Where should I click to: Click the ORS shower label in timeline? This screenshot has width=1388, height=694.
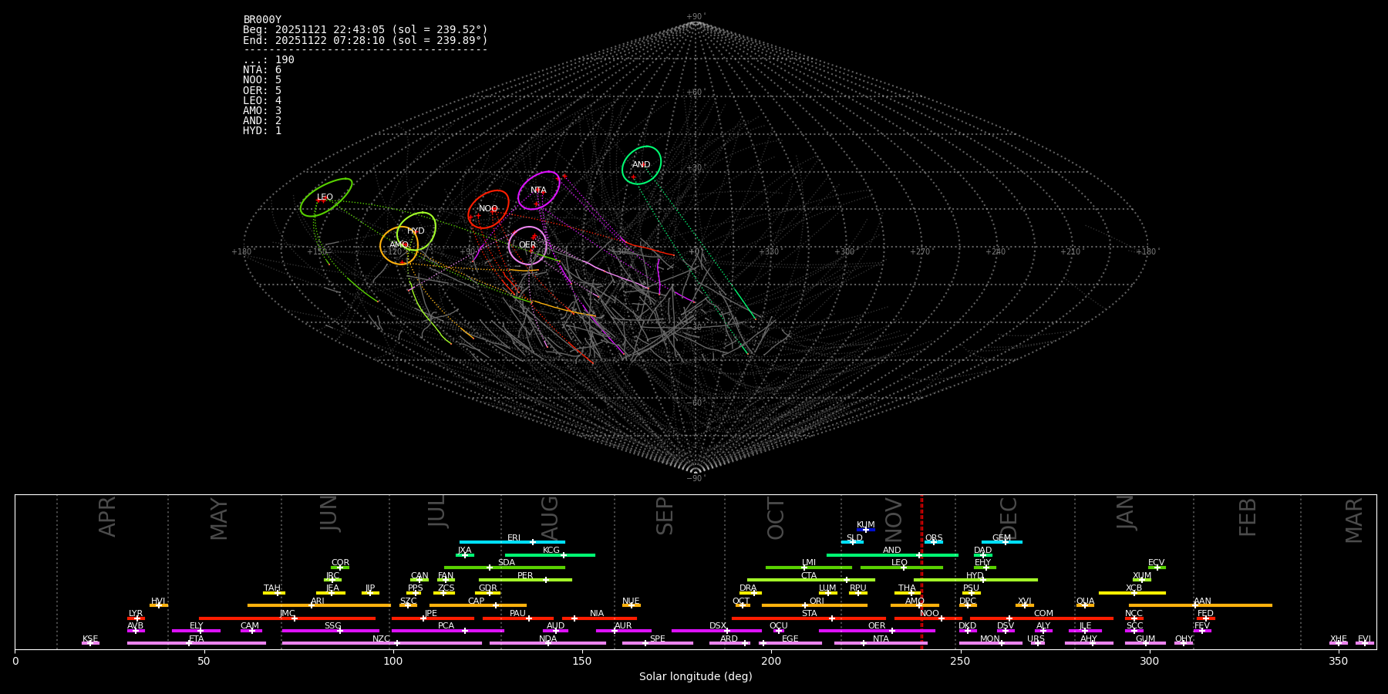click(x=934, y=537)
